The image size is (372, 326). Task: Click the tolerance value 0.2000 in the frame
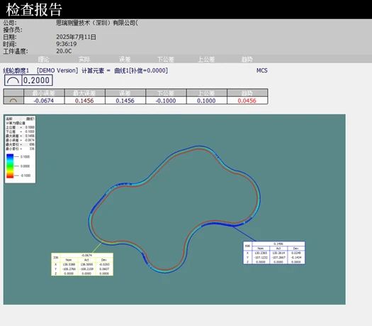click(x=37, y=80)
